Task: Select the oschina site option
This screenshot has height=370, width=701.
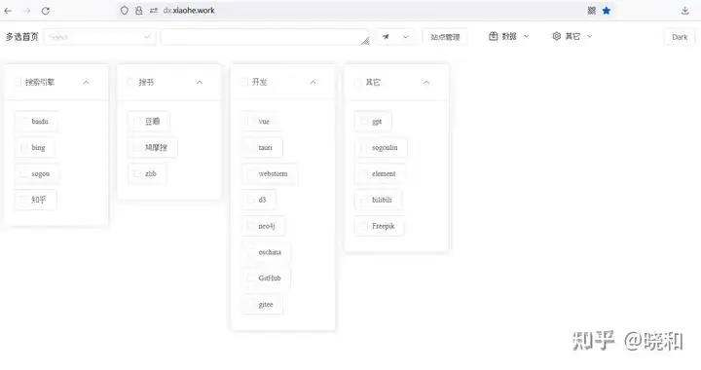Action: tap(266, 252)
